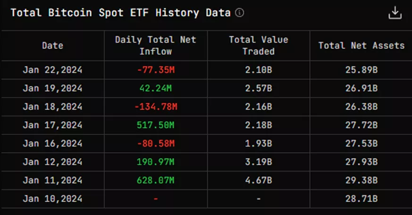
Task: Click the 517.50M net inflow value
Action: [x=156, y=125]
